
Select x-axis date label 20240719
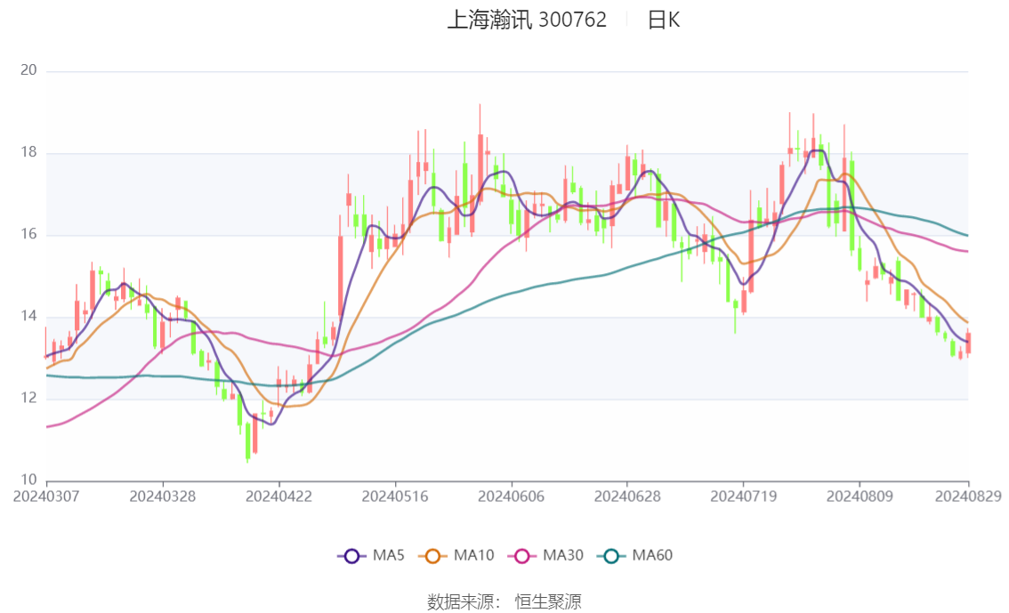coord(743,496)
